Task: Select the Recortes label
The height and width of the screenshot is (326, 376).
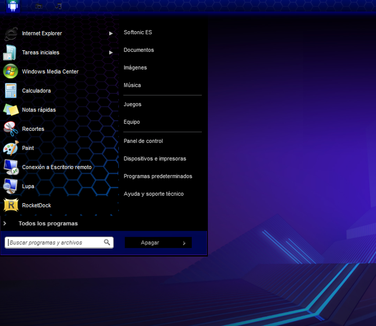Action: (33, 129)
